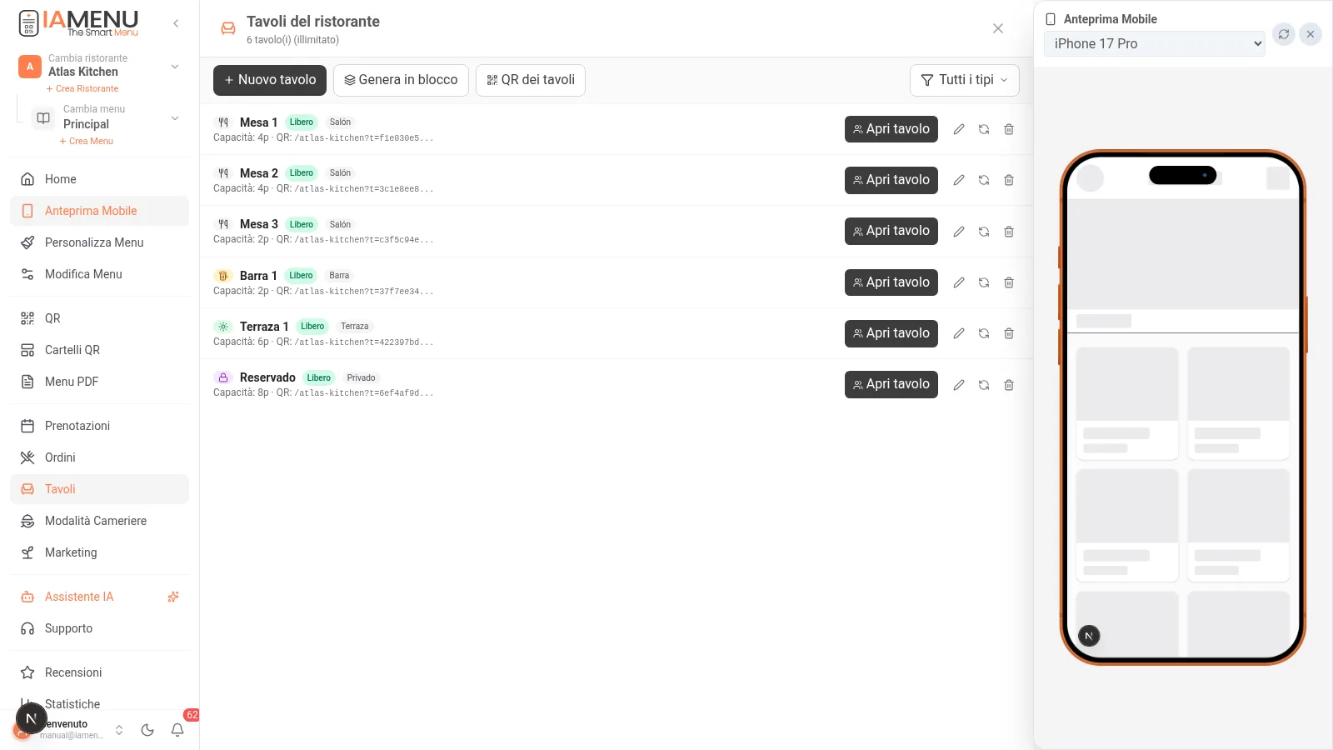Edit Mesa 3 with the pencil icon
This screenshot has width=1333, height=750.
pos(959,232)
